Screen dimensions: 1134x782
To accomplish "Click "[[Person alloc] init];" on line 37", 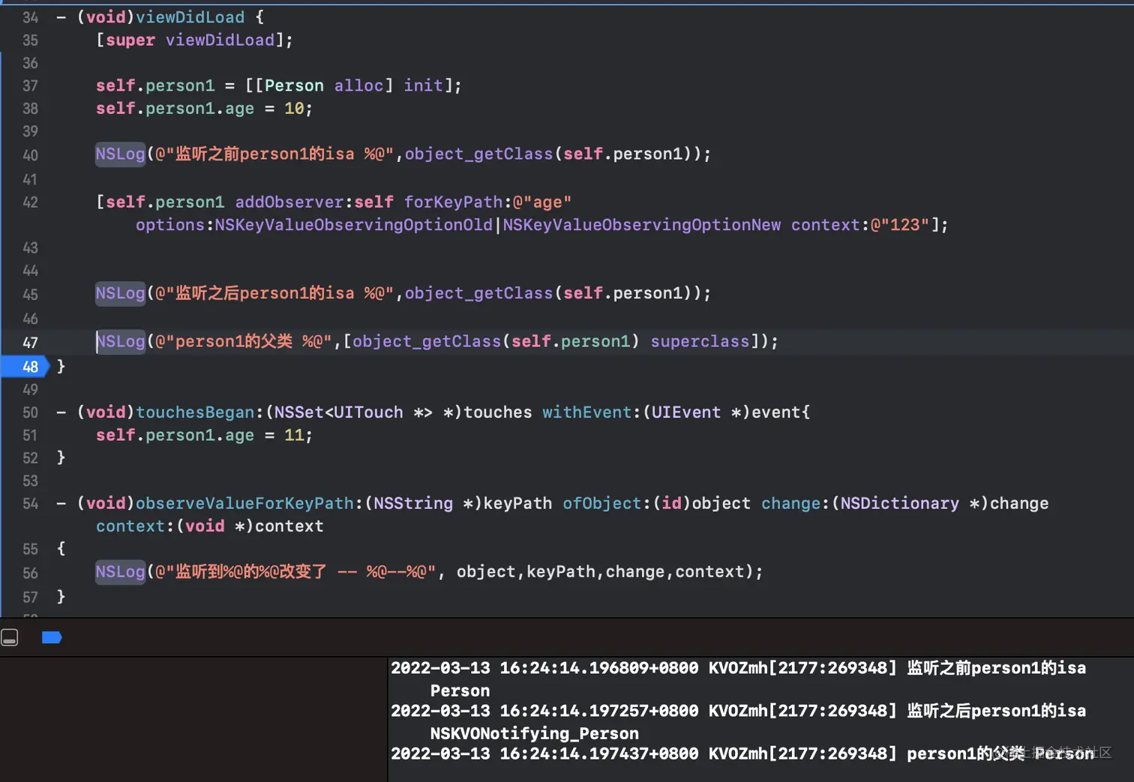I will 353,85.
